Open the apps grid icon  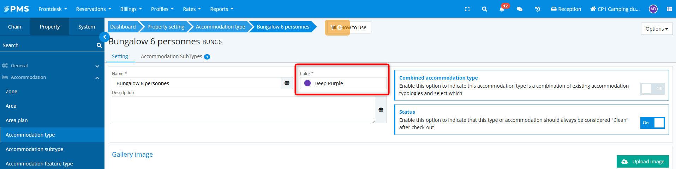(x=669, y=9)
